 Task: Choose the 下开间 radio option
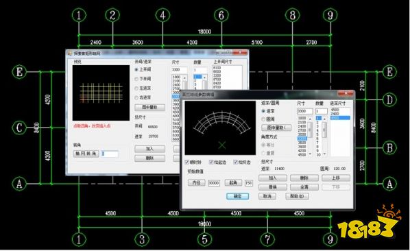[x=136, y=79]
